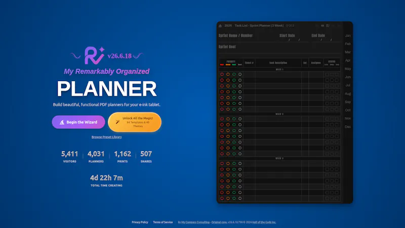Screen dimensions: 405x228
Task: Select the Feb month tab
Action: tap(348, 44)
